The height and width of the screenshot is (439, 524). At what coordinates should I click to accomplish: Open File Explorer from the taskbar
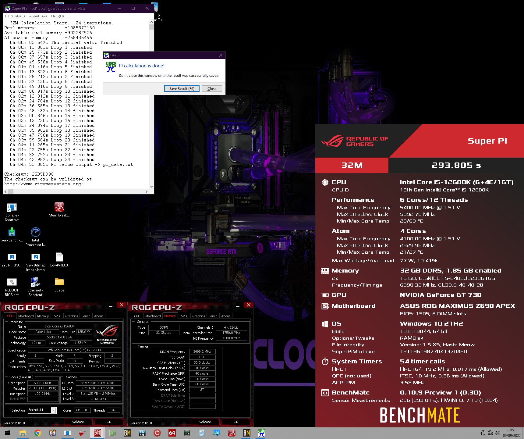[23, 433]
